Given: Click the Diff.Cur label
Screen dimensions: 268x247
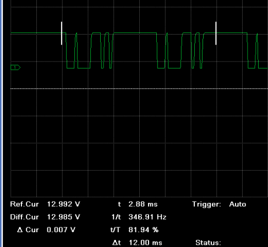Looking at the screenshot, I should (x=24, y=217).
